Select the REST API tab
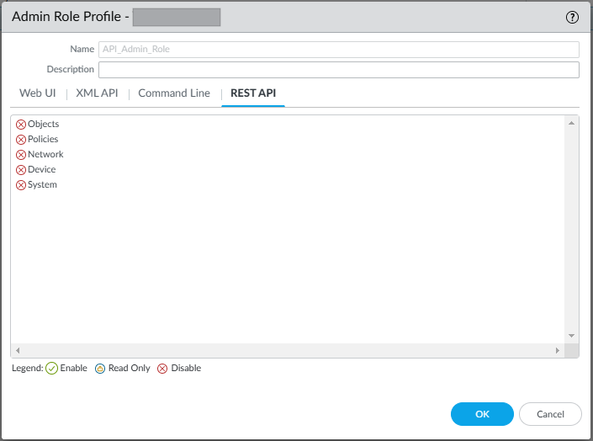 pos(253,93)
